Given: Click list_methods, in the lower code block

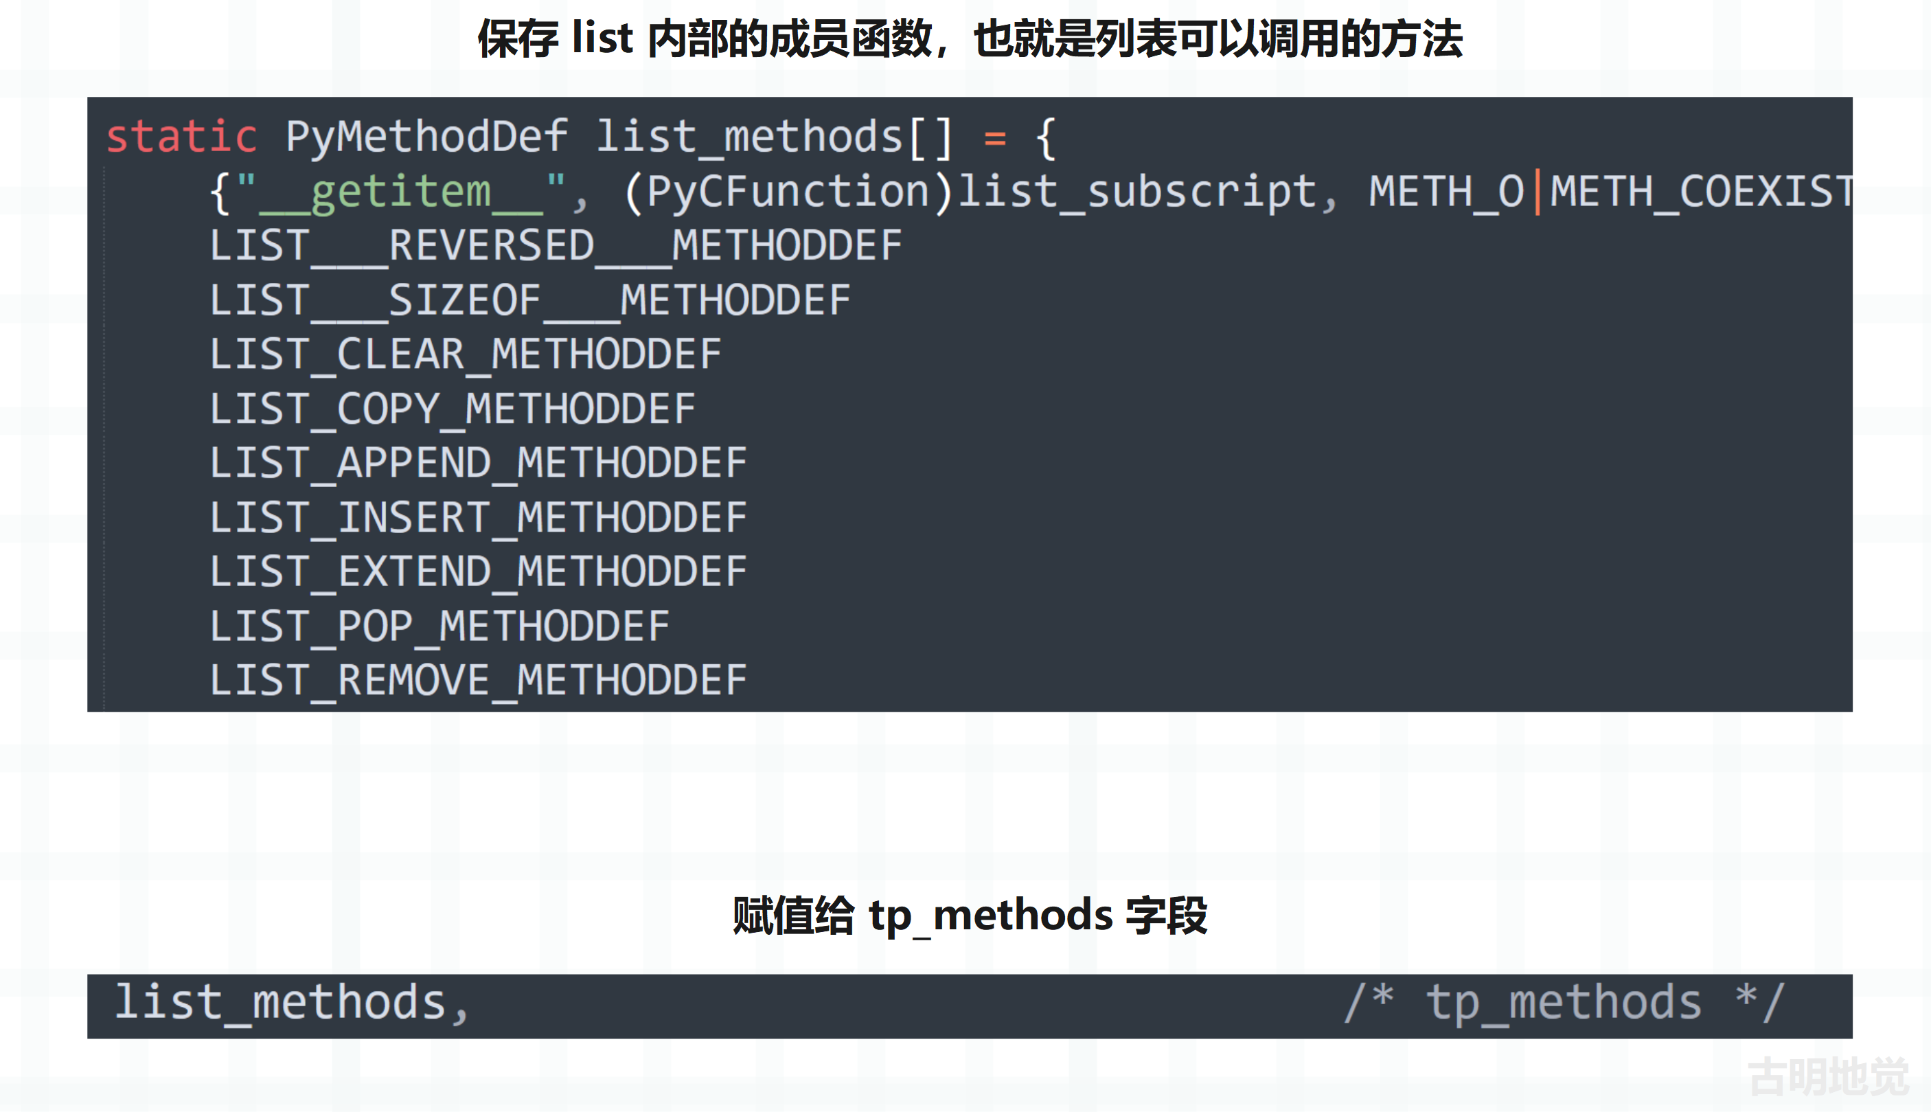Looking at the screenshot, I should (x=292, y=1003).
